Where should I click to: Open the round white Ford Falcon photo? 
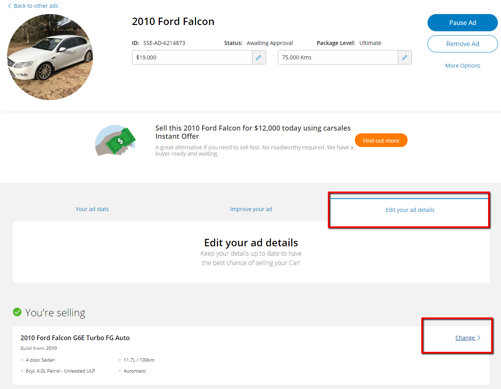click(50, 57)
